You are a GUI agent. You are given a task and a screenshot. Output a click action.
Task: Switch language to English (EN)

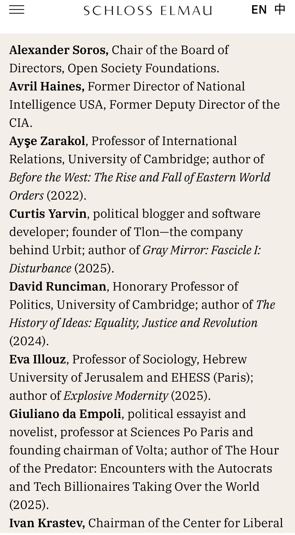click(x=259, y=10)
